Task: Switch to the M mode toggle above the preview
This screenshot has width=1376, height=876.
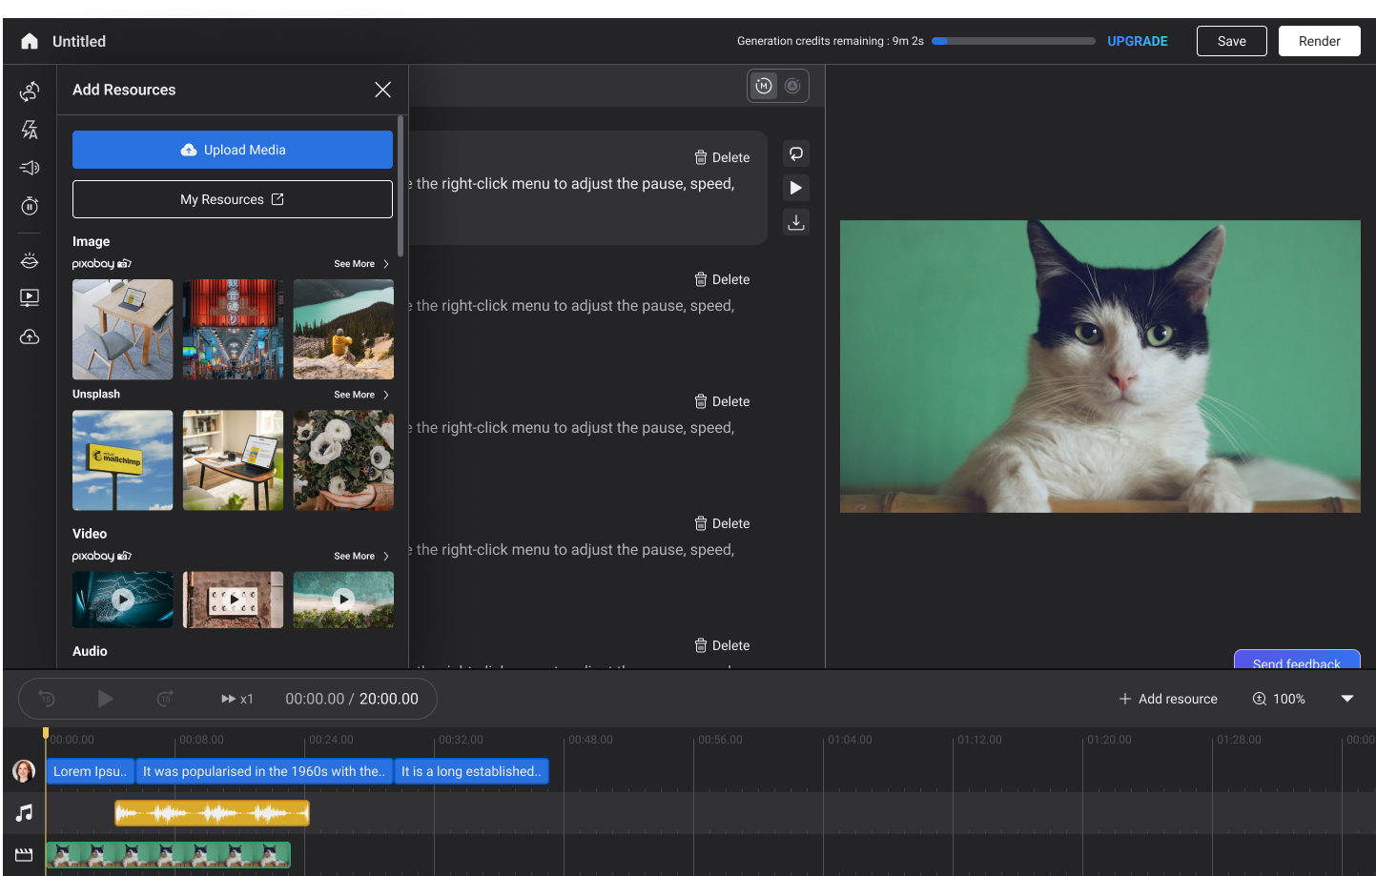Action: (x=763, y=86)
